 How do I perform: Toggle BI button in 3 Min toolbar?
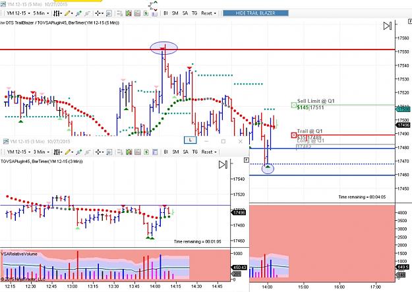[x=166, y=152]
